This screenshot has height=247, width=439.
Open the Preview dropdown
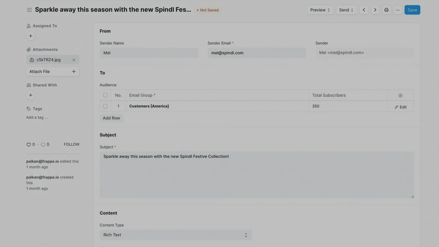click(320, 10)
